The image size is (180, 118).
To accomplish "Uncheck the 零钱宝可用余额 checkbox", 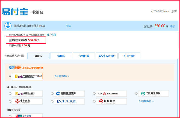I will coord(10,40).
